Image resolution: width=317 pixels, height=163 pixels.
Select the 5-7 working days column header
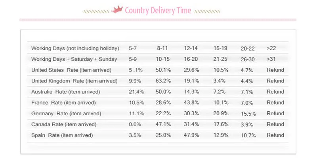tap(133, 49)
